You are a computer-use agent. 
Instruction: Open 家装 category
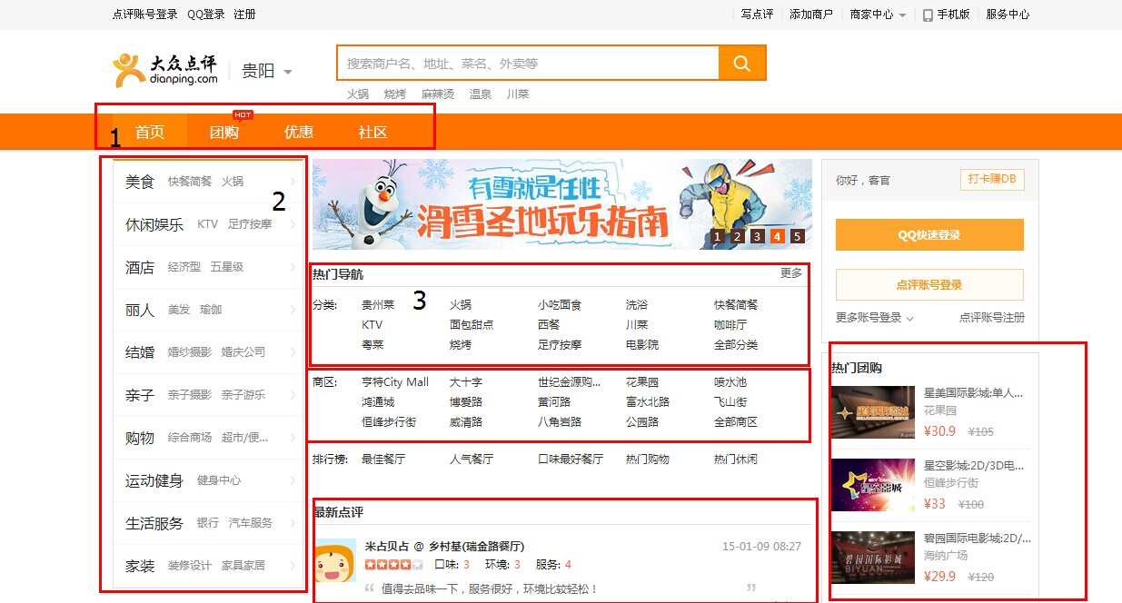[140, 566]
